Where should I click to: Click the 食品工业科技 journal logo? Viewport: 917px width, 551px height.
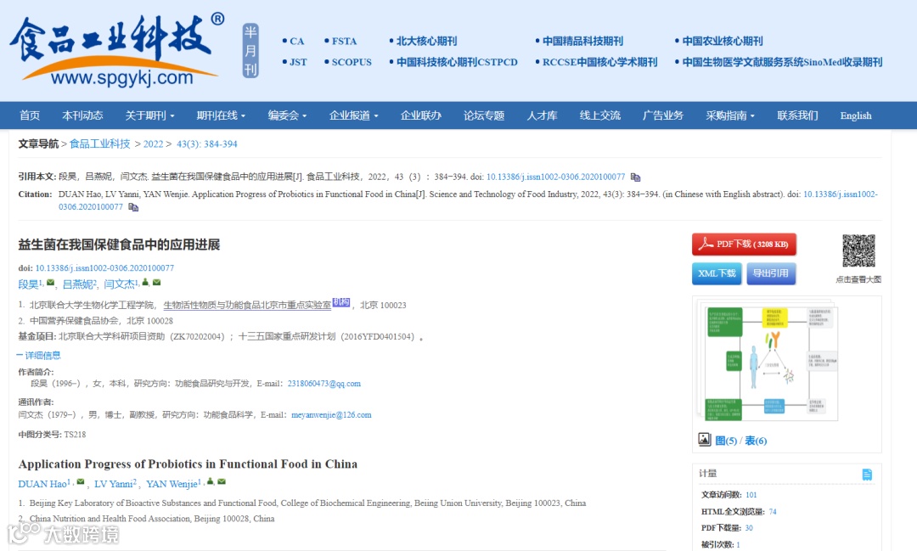[x=117, y=50]
